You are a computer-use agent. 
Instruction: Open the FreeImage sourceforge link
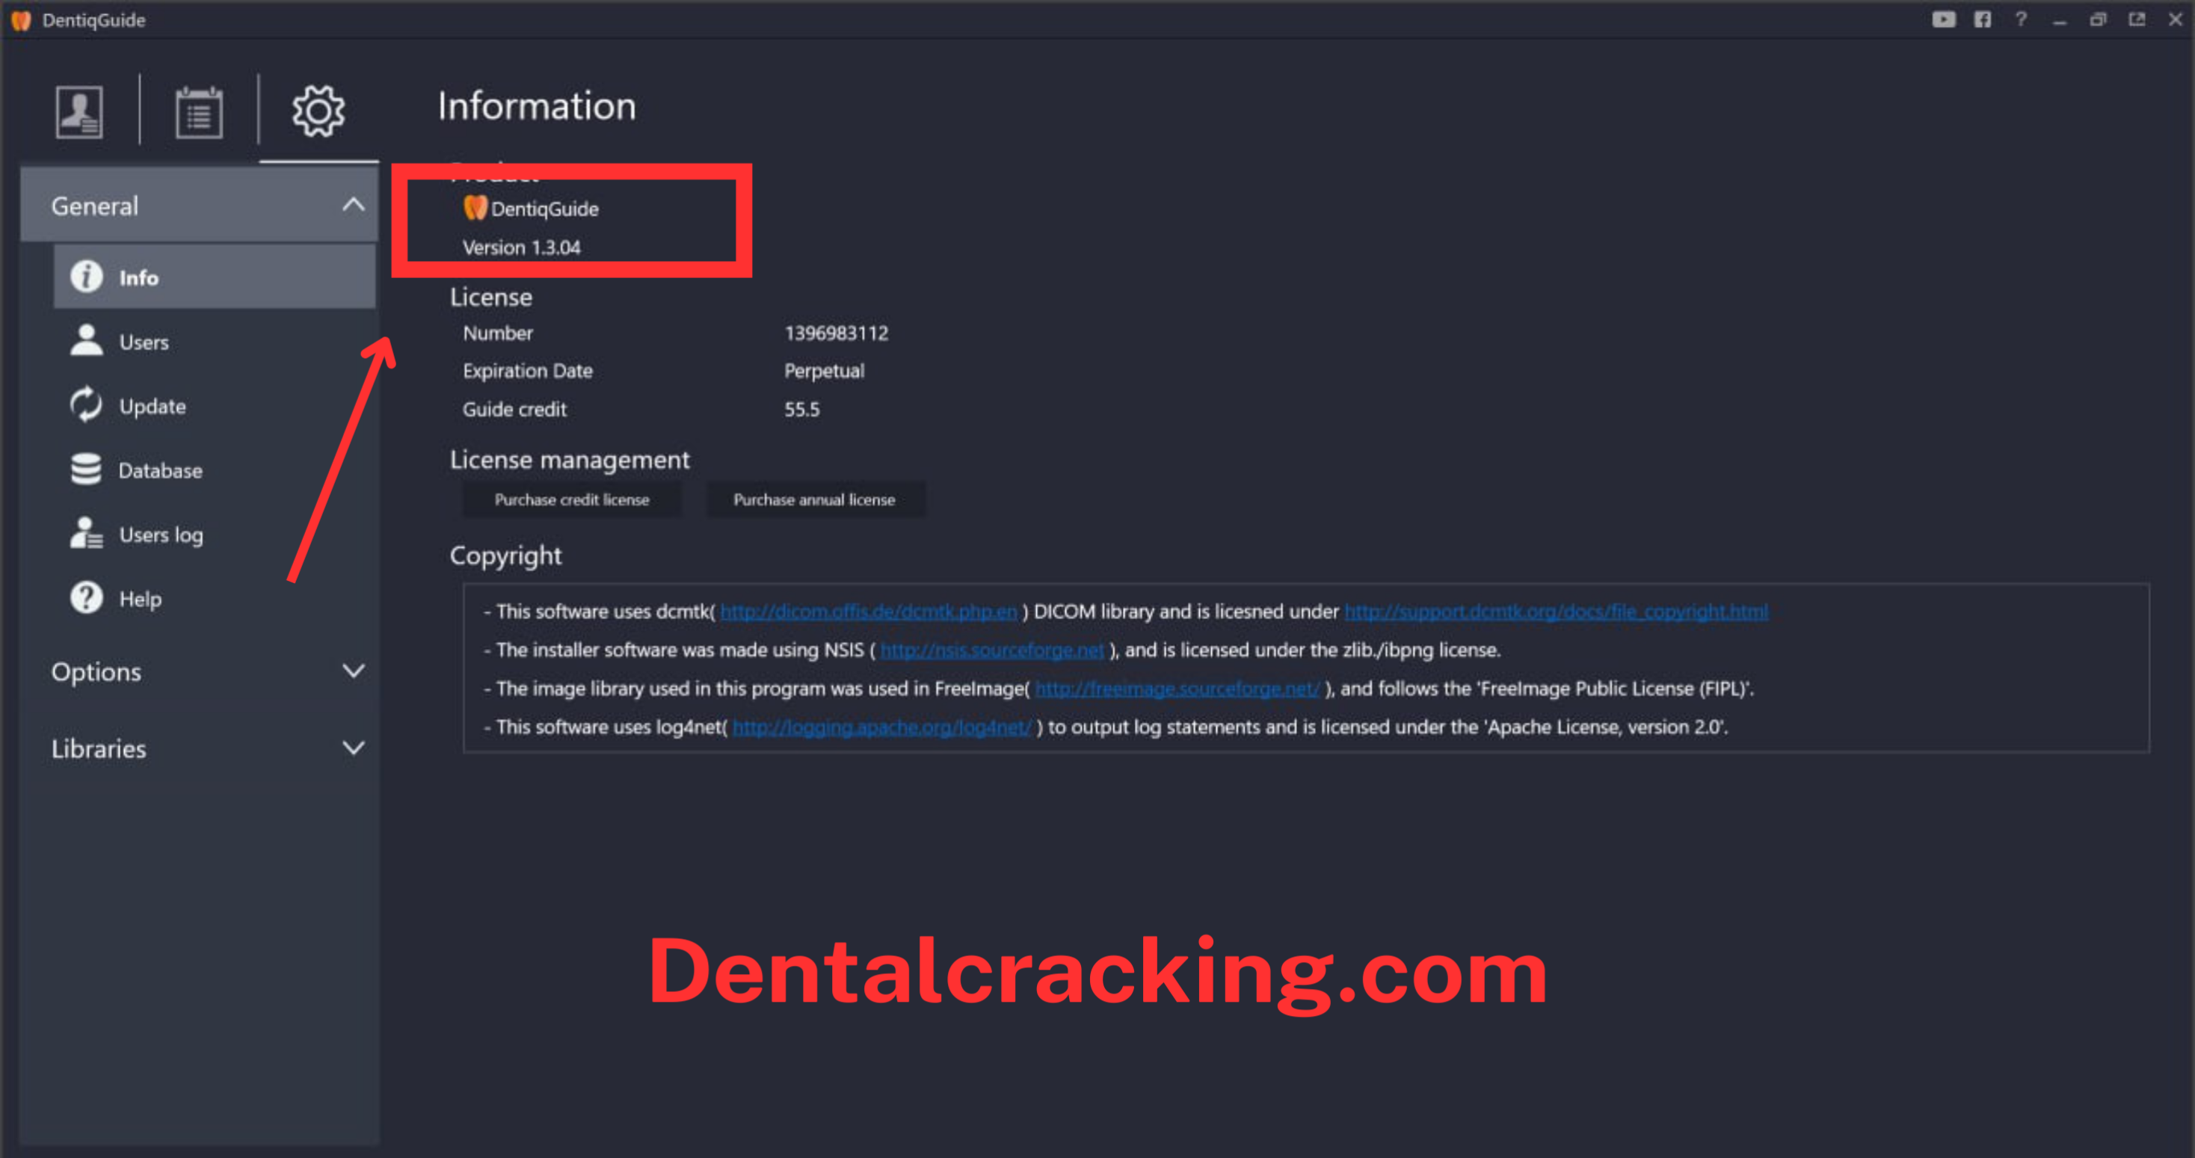(x=1177, y=689)
